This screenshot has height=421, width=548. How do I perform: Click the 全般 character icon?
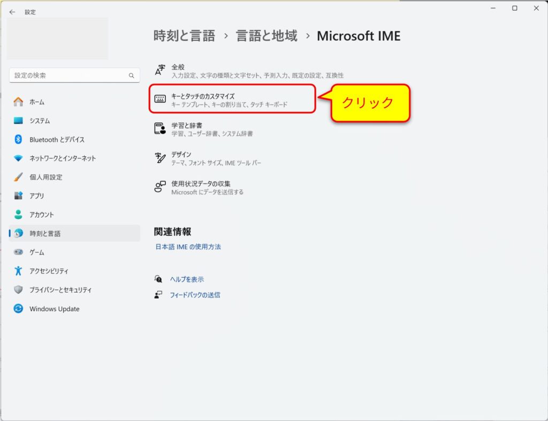pyautogui.click(x=160, y=70)
